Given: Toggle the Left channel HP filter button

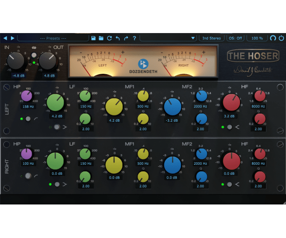Looking at the screenshot, I should click(x=28, y=119).
